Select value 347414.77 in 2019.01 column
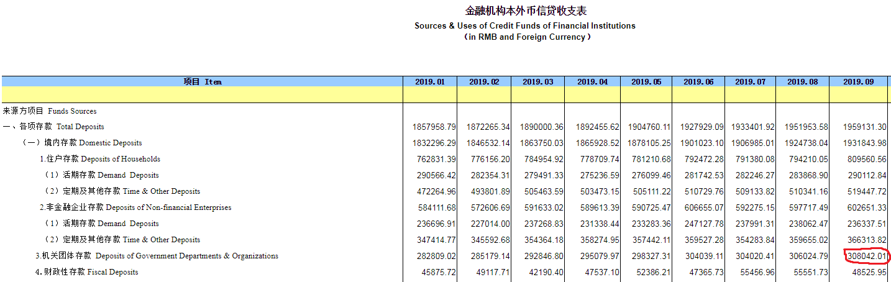The height and width of the screenshot is (282, 891). point(436,240)
